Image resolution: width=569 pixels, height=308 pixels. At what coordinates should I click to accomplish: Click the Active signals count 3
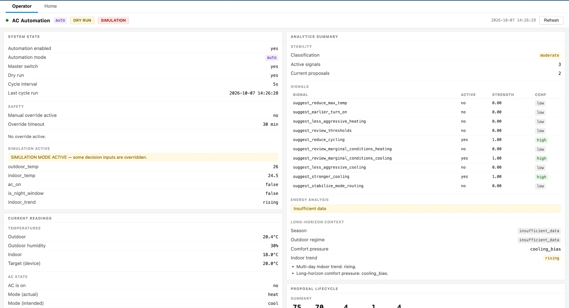tap(560, 64)
